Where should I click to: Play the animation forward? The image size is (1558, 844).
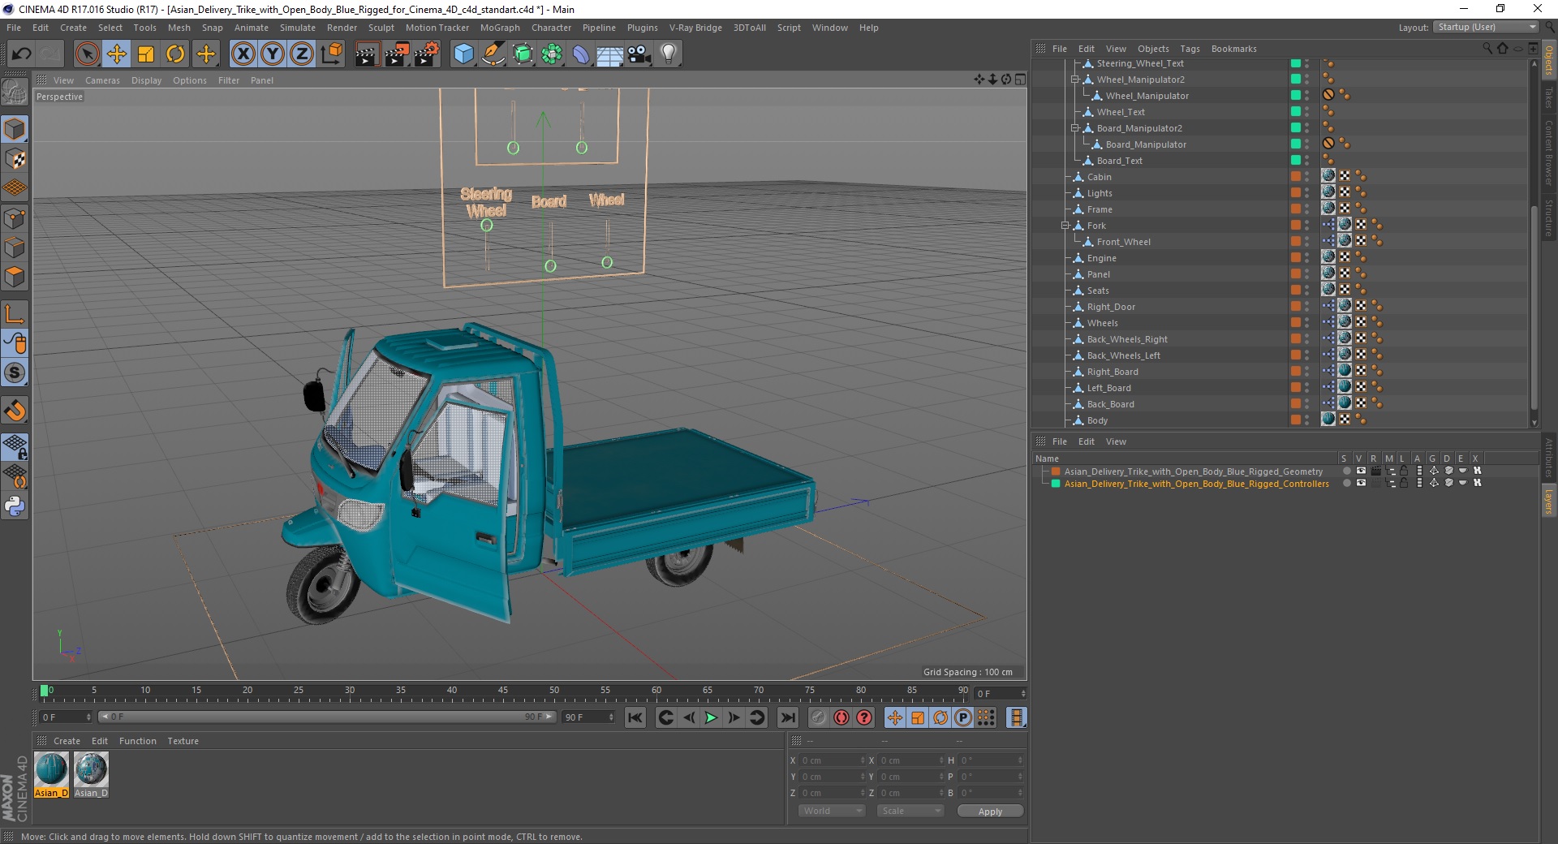pos(711,717)
